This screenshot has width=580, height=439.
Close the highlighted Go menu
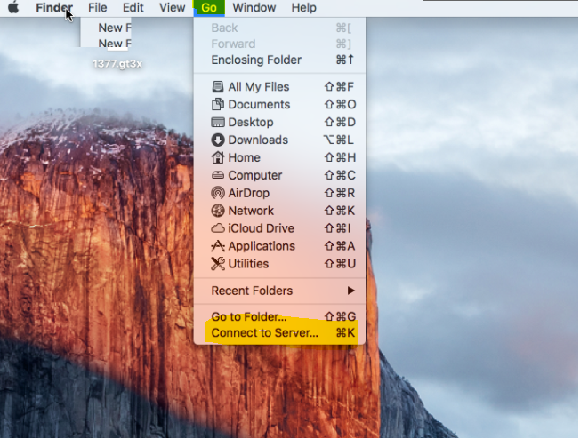(x=209, y=8)
